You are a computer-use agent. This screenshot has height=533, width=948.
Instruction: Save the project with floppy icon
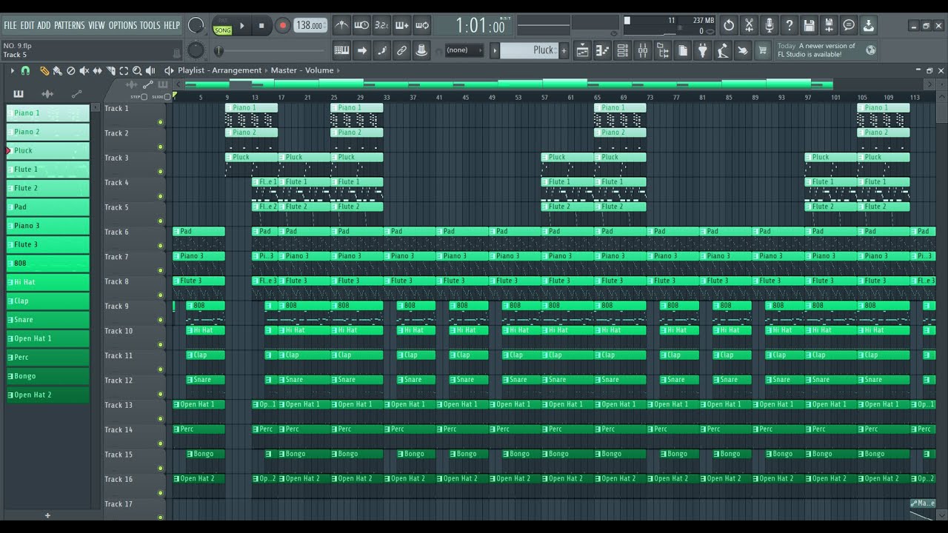pyautogui.click(x=809, y=25)
